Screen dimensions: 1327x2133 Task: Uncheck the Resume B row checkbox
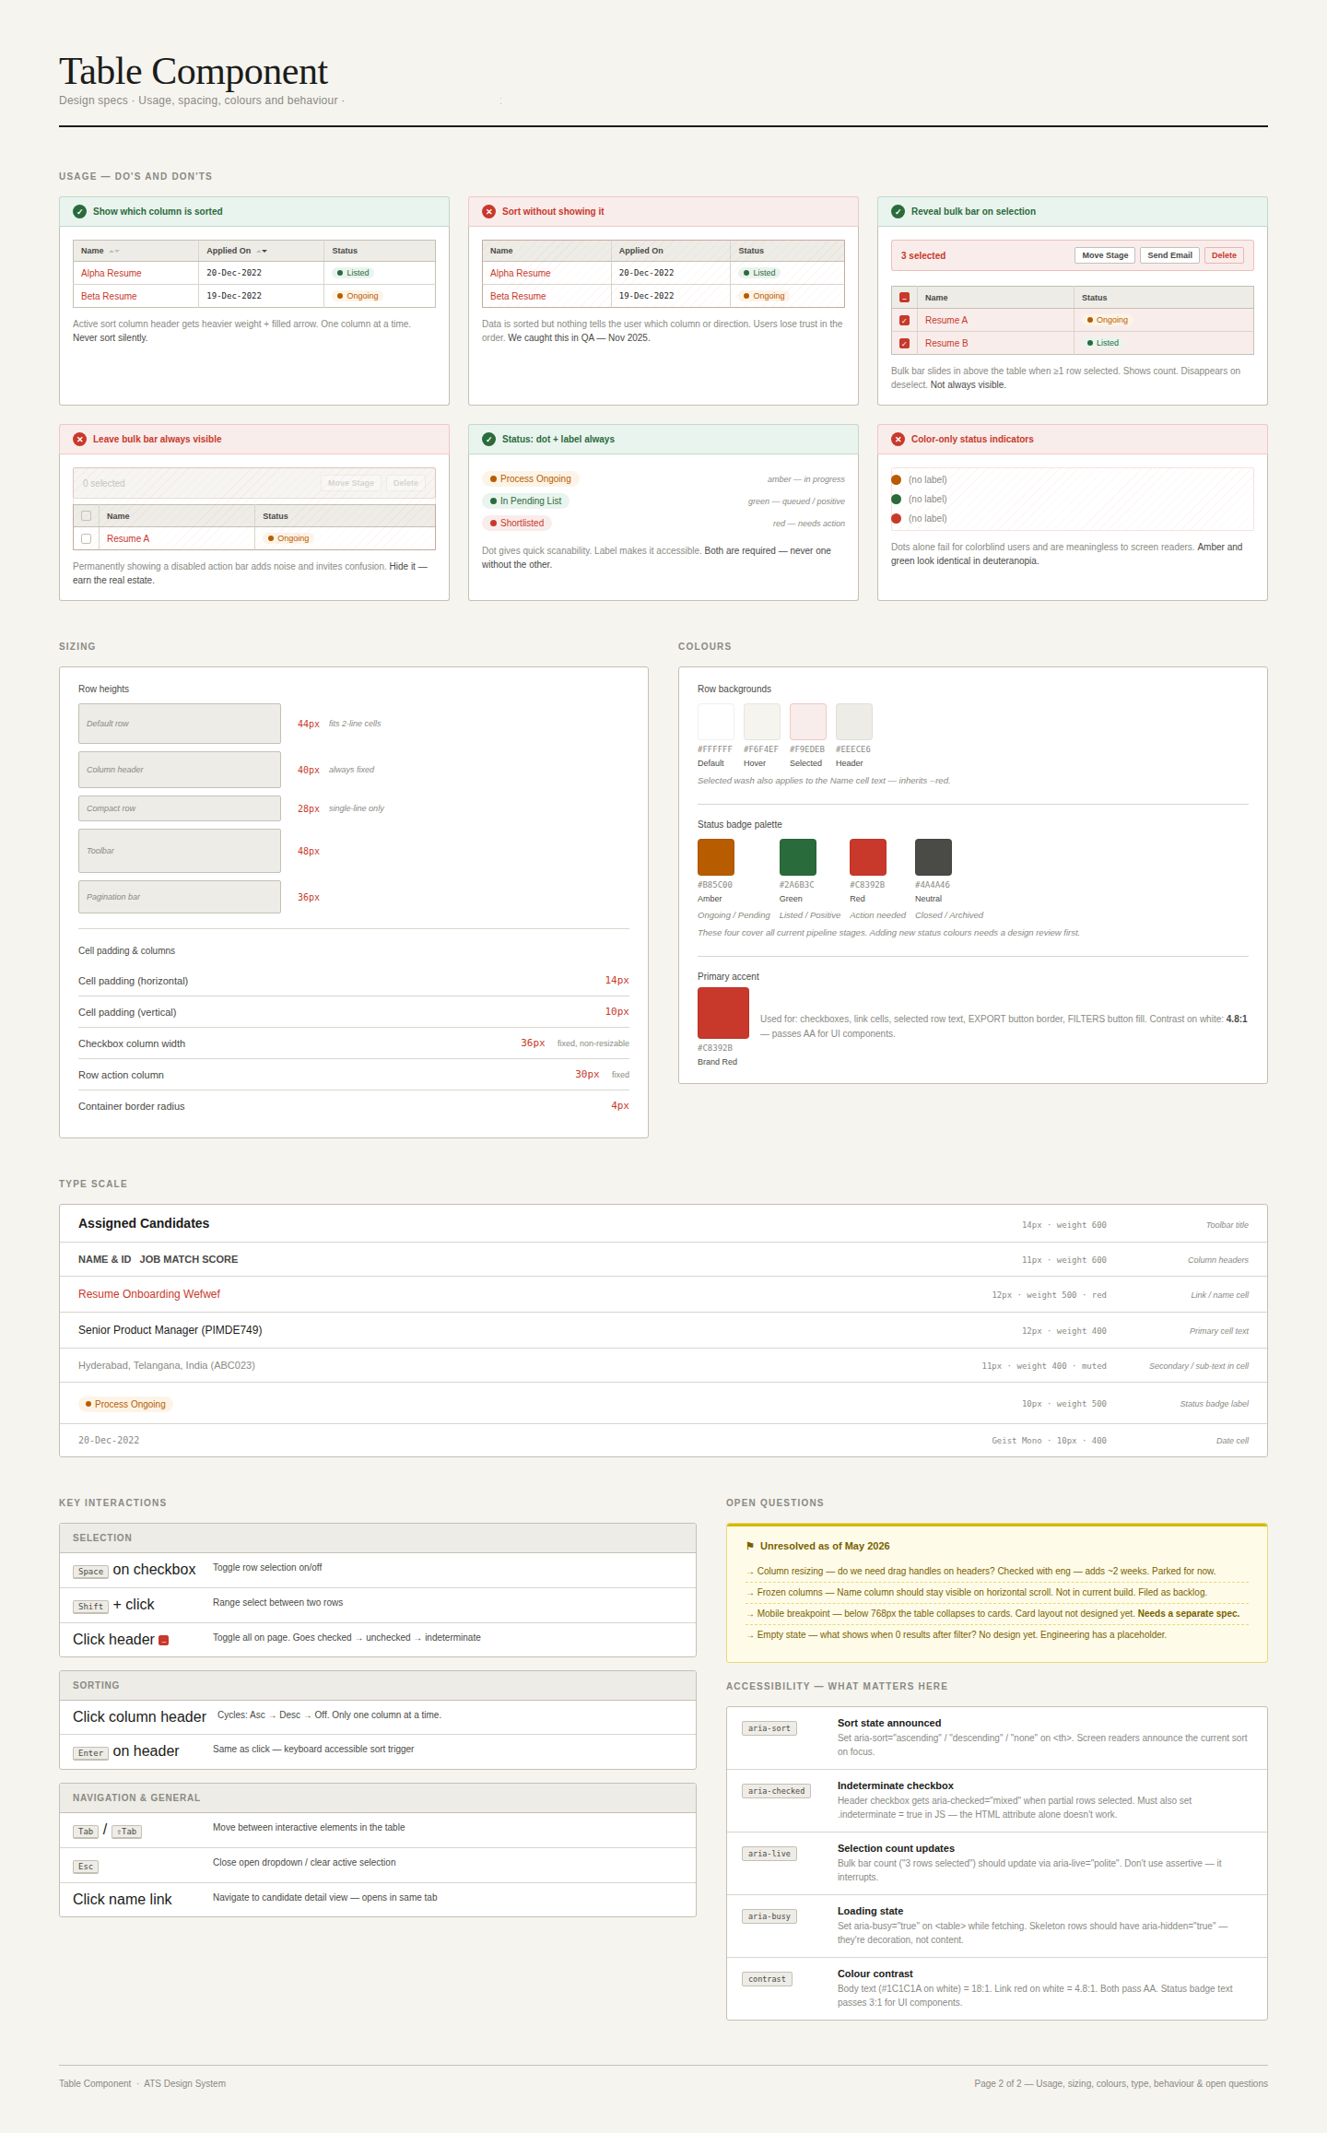tap(904, 344)
